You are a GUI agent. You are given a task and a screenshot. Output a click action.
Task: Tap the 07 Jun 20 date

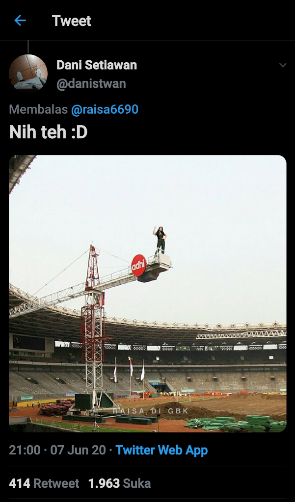point(78,450)
